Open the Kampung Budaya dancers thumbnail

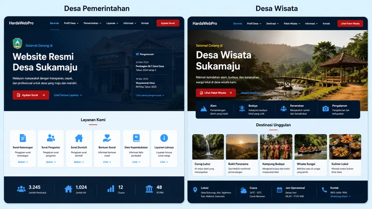coord(276,147)
